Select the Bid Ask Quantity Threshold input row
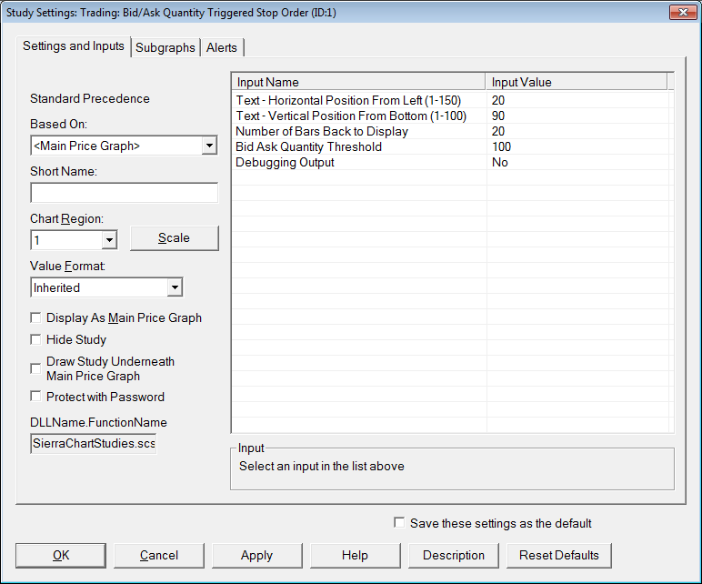Screen dimensions: 702x584 tap(452, 146)
